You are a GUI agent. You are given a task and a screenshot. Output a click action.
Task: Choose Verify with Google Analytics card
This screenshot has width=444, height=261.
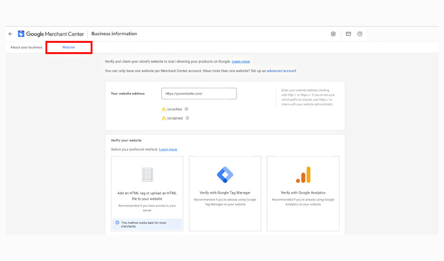click(303, 194)
